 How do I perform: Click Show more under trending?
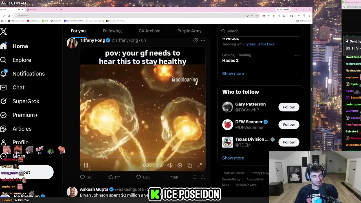[x=233, y=74]
